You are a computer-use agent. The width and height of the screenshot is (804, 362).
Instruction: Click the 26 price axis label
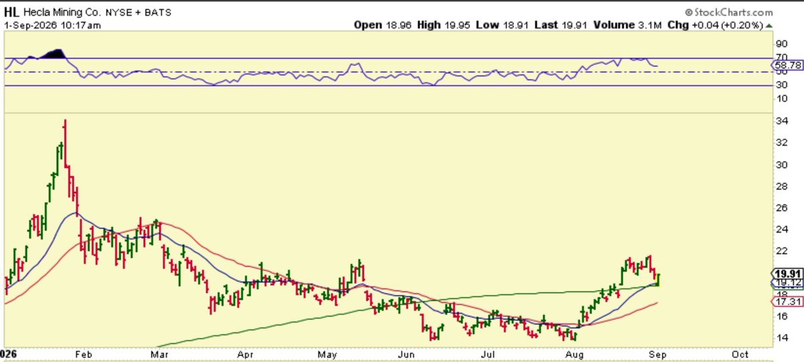(781, 207)
